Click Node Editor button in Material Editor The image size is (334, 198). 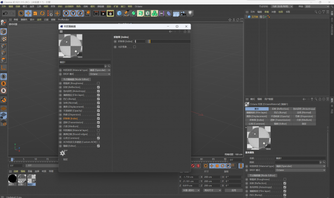(76, 79)
